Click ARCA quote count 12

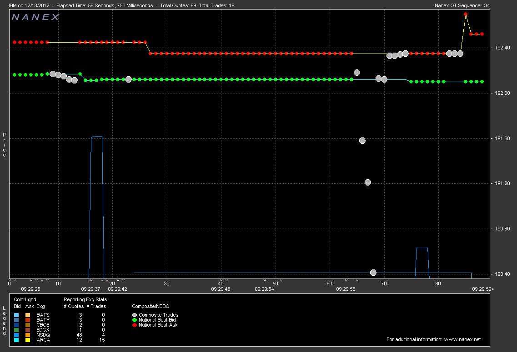[x=80, y=340]
